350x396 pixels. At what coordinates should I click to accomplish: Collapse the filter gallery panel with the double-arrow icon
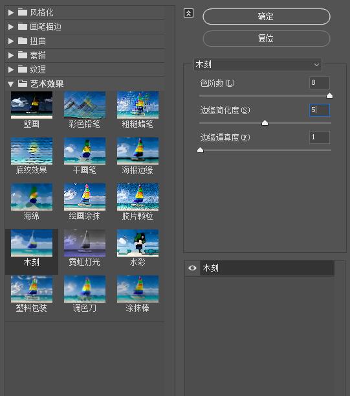[x=189, y=13]
